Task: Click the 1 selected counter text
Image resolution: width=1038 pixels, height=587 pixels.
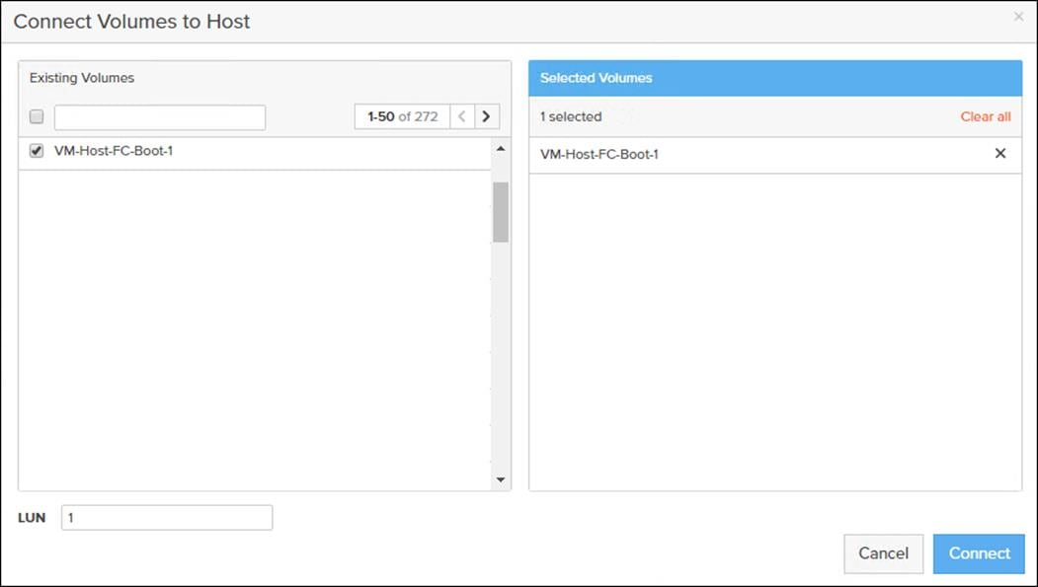Action: click(569, 115)
